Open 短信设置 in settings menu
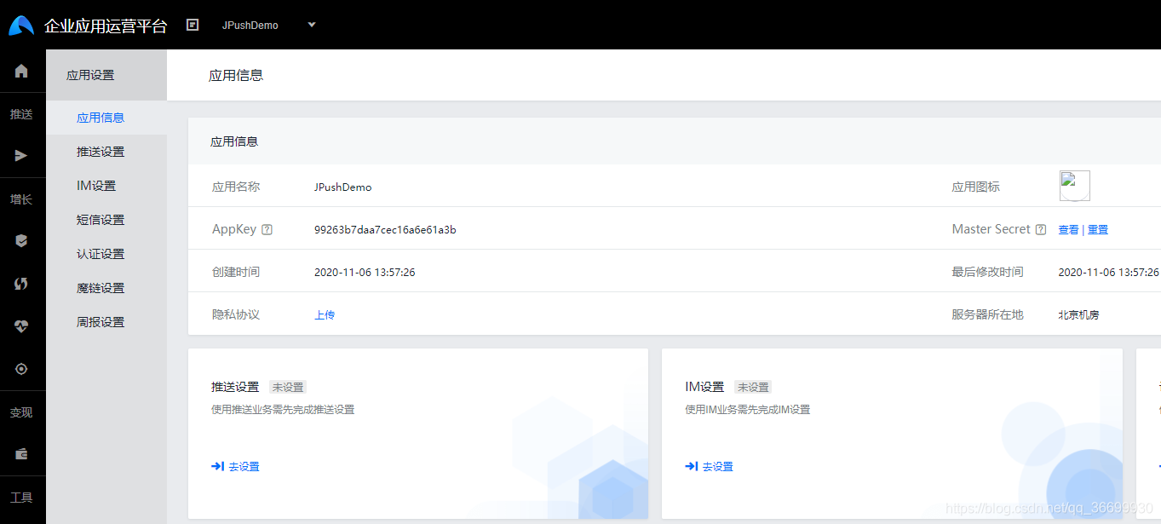The image size is (1161, 524). (x=101, y=220)
